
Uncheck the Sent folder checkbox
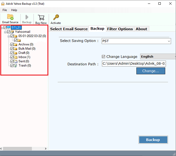pyautogui.click(x=12, y=61)
